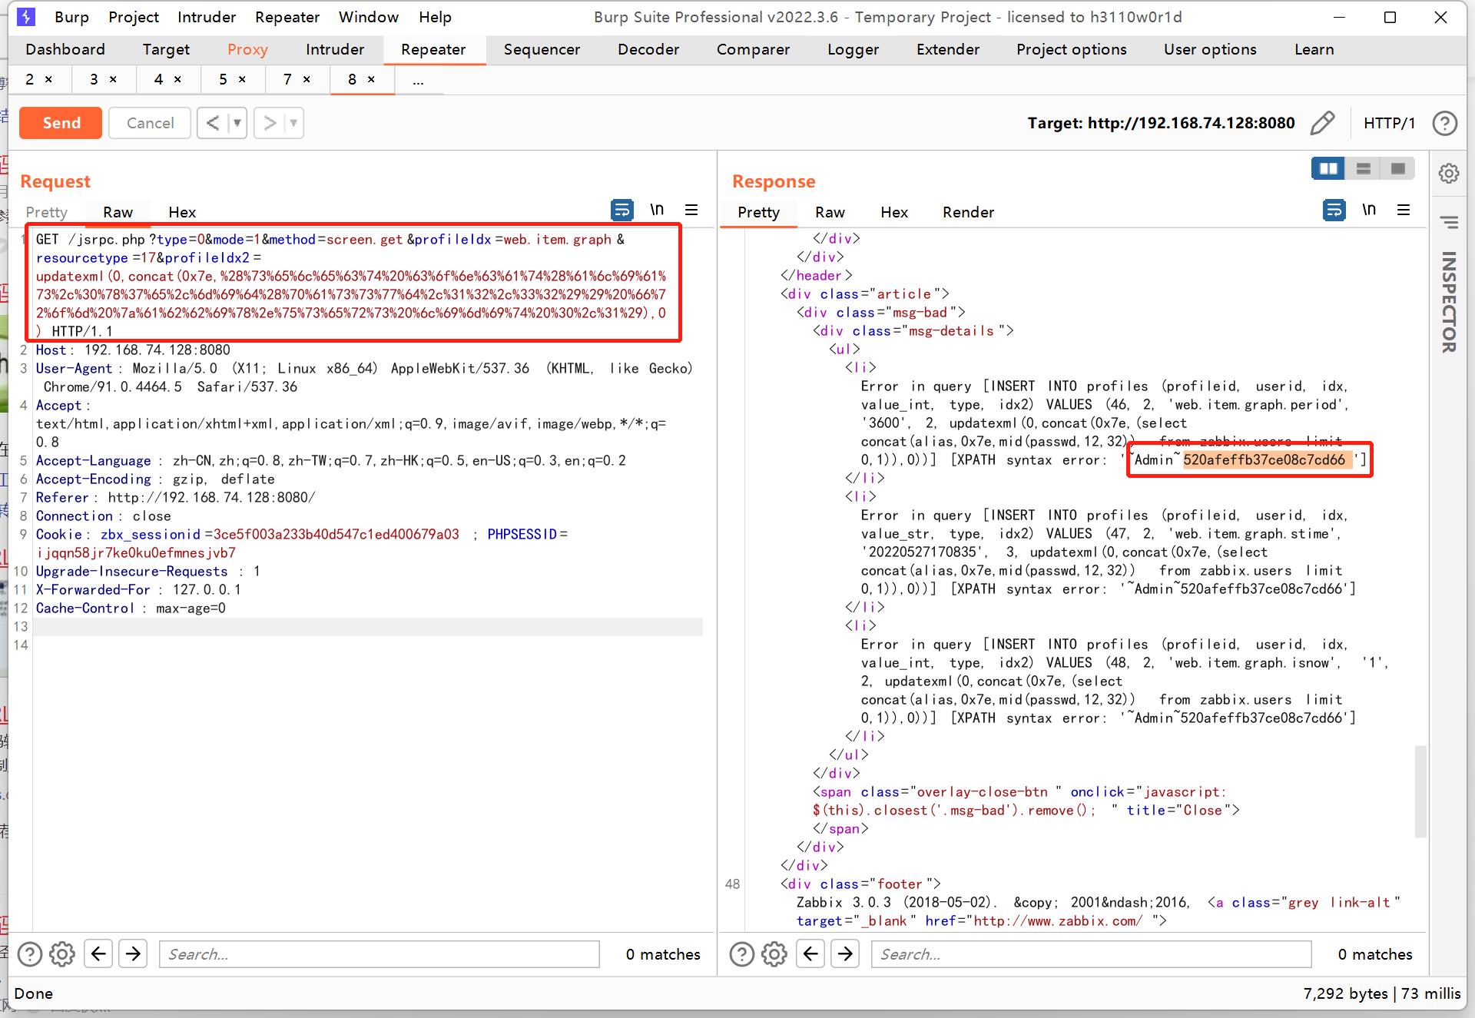The width and height of the screenshot is (1475, 1018).
Task: Toggle the Response \n non-printable characters icon
Action: tap(1369, 210)
